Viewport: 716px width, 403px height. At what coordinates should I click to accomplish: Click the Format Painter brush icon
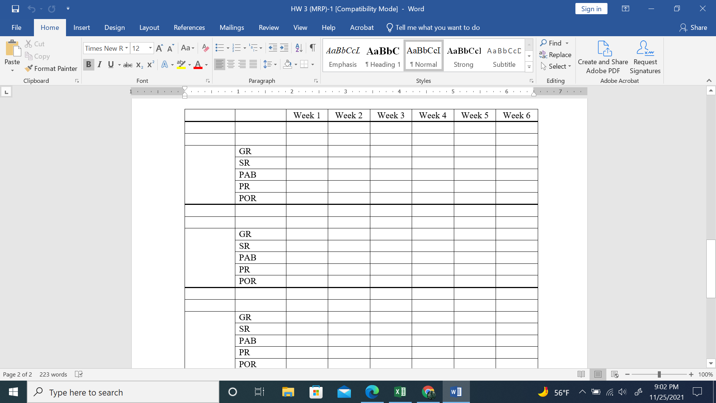(x=29, y=68)
